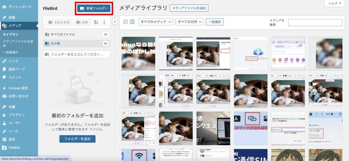Open the red link icon thumbnail

point(251,128)
